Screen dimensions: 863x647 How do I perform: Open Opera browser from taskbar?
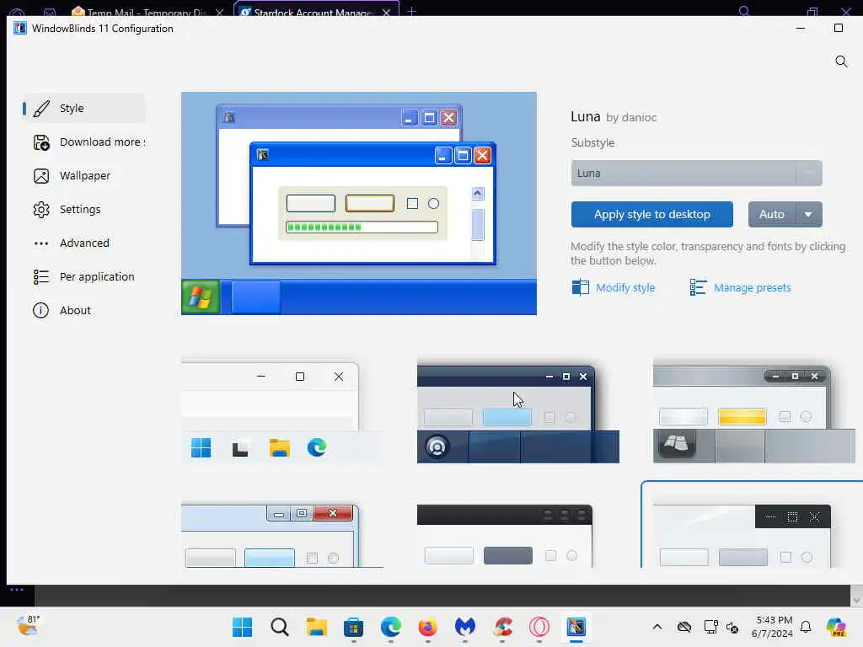point(539,627)
